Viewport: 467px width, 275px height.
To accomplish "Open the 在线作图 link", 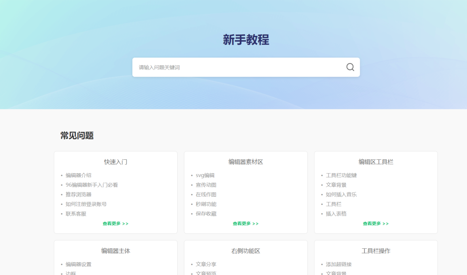I will [x=206, y=194].
